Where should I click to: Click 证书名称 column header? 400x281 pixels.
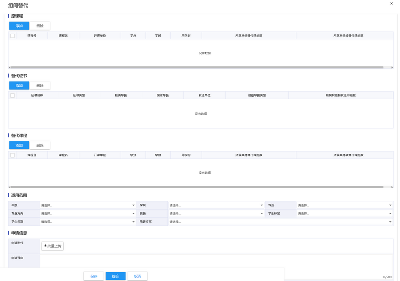click(37, 95)
